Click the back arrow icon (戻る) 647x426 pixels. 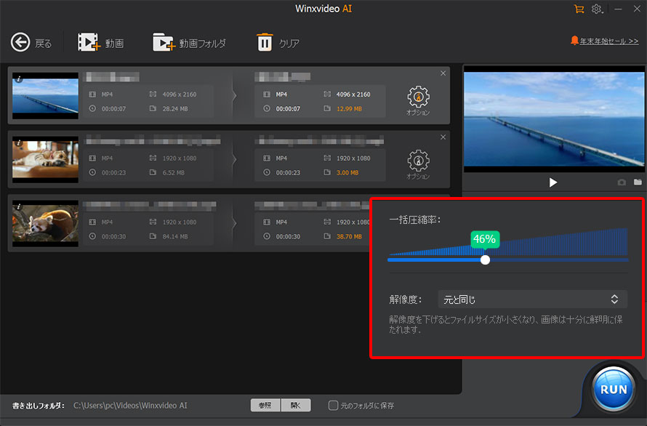click(21, 43)
